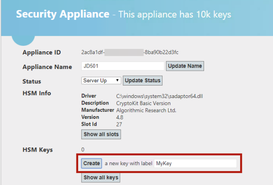Click the Status label
Screen dimensions: 273x185
coord(31,81)
